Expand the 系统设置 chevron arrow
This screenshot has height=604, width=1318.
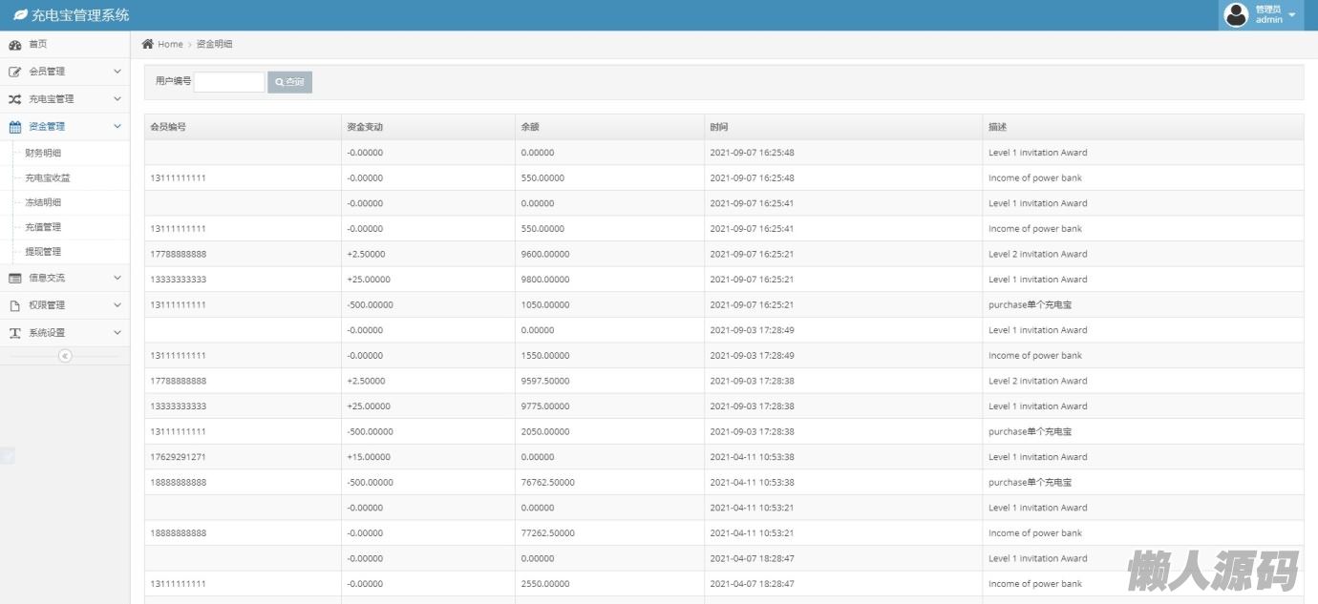pyautogui.click(x=117, y=333)
